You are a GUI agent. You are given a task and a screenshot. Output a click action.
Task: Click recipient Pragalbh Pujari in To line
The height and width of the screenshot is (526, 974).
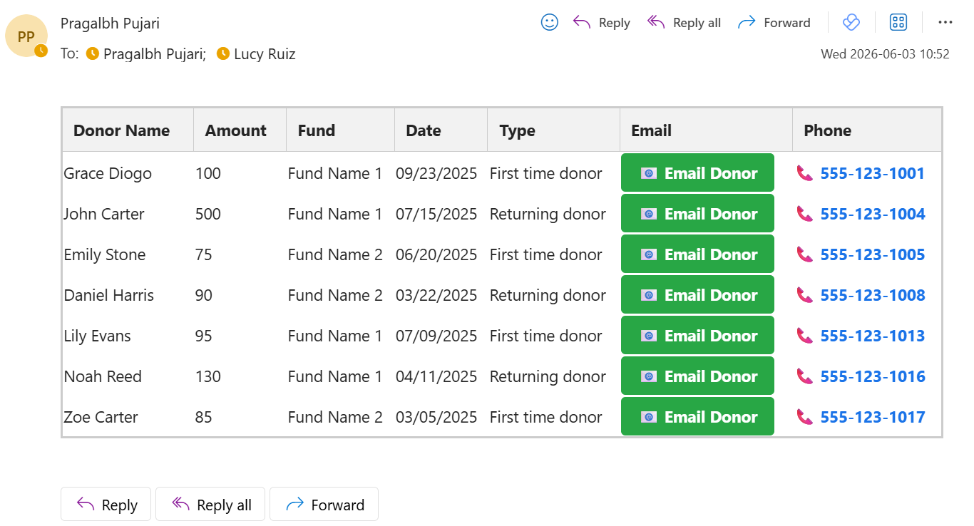click(155, 54)
